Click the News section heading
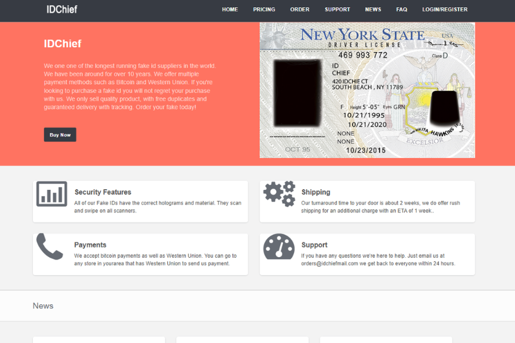 tap(43, 306)
